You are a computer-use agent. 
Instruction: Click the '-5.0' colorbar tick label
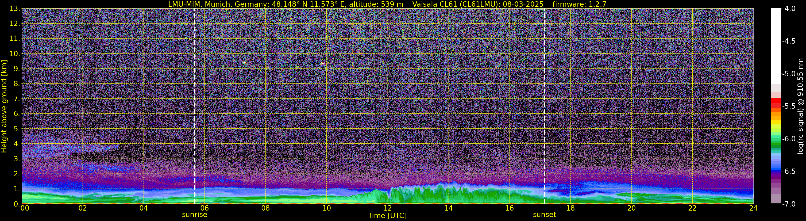point(788,74)
